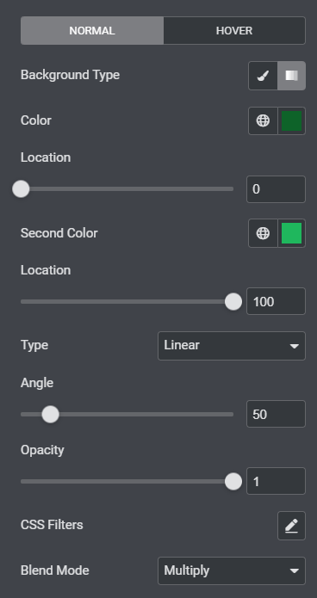Click the first Location slider handle
The image size is (317, 598).
tap(21, 189)
